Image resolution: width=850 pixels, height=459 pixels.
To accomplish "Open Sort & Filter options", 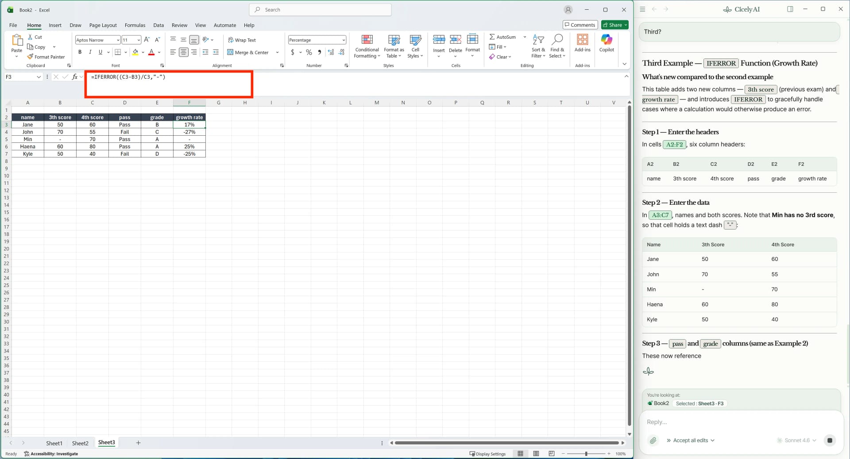I will [538, 46].
